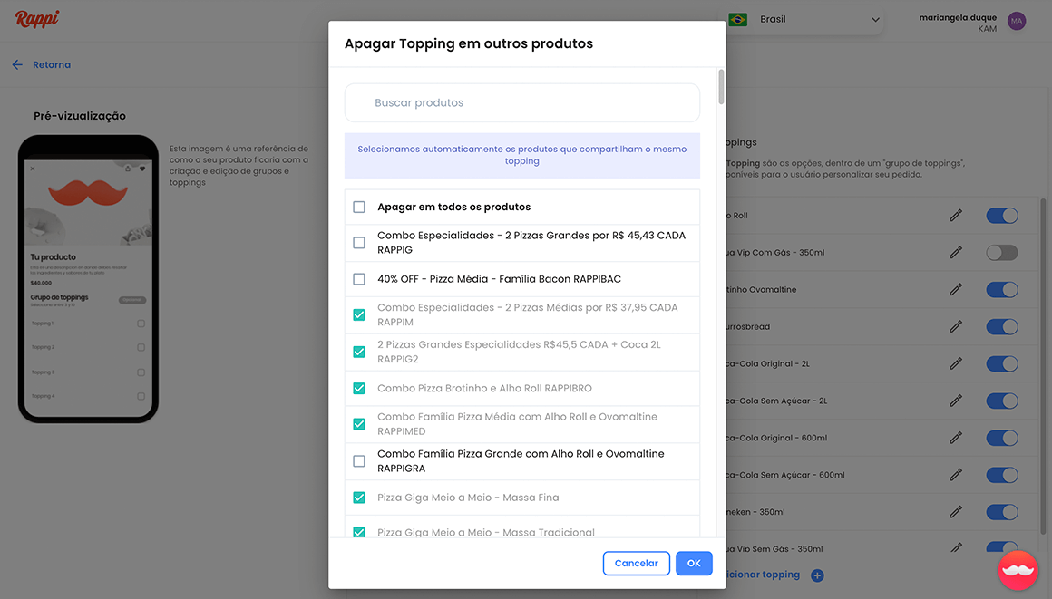Viewport: 1052px width, 599px height.
Task: Click the 'Buscar produtos' search field
Action: (x=521, y=103)
